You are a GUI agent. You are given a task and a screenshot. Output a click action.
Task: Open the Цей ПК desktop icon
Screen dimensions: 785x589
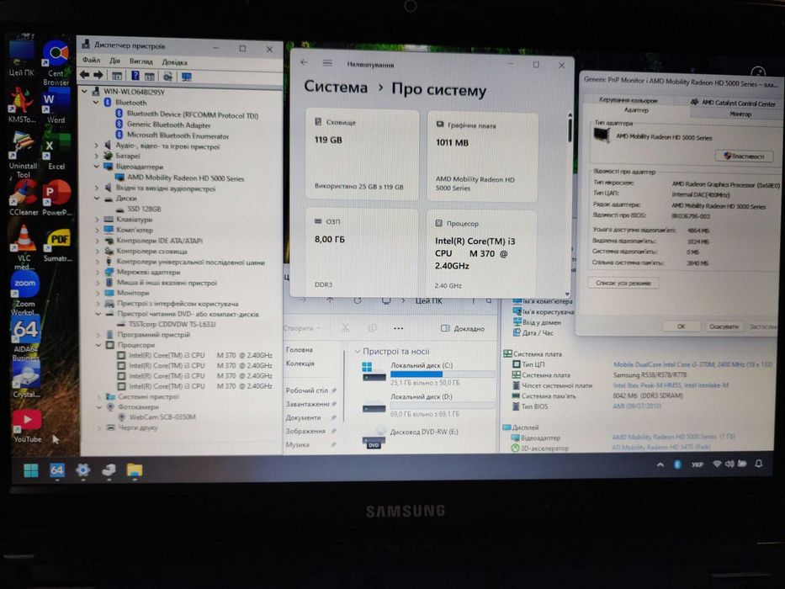coord(21,60)
